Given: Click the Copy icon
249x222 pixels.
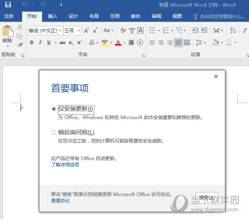Looking at the screenshot, I should click(x=20, y=36).
